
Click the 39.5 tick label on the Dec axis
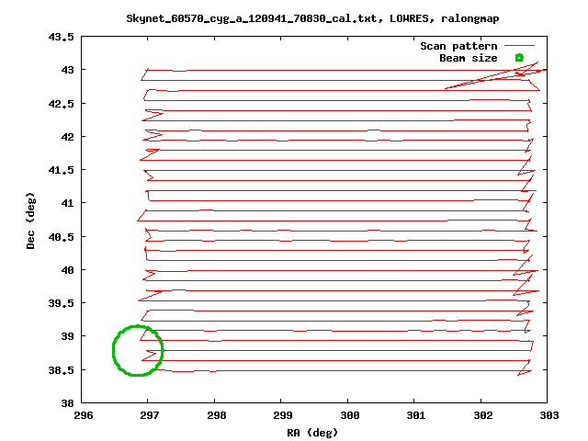point(62,303)
